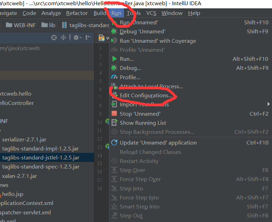Expand the Import Test Results submenu arrow
This screenshot has width=272, height=222.
[x=269, y=104]
